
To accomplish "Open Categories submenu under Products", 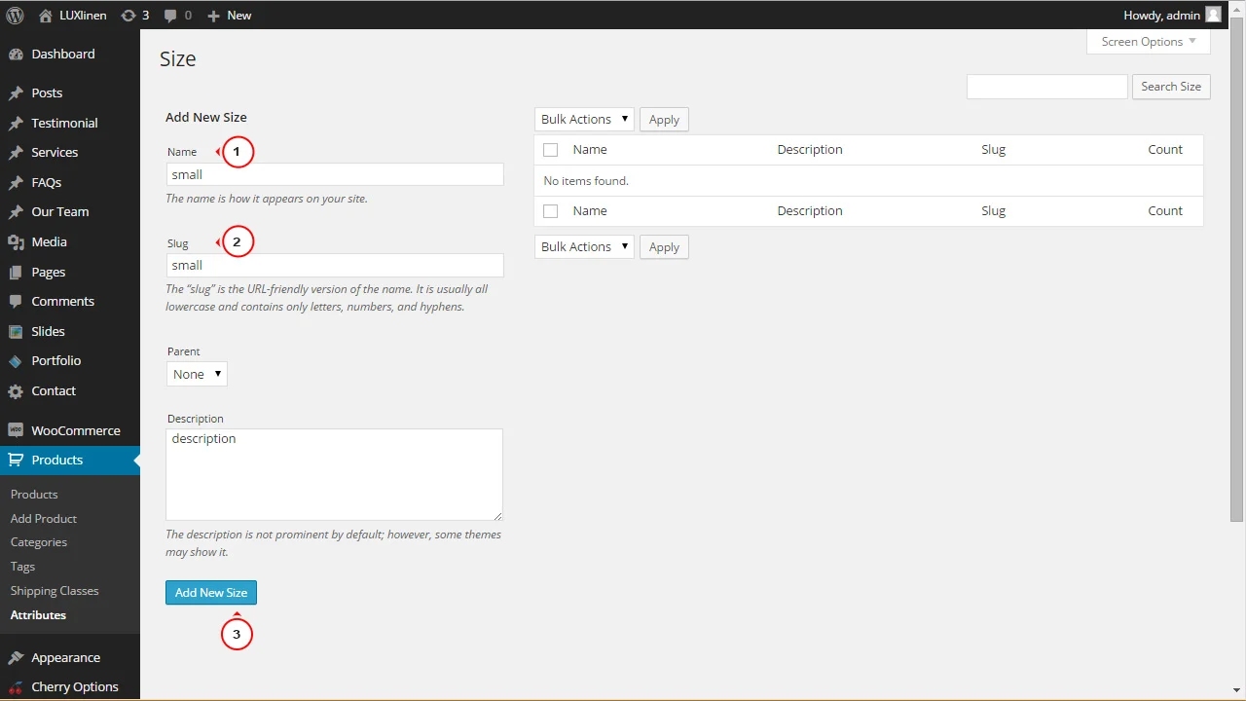I will [x=39, y=542].
